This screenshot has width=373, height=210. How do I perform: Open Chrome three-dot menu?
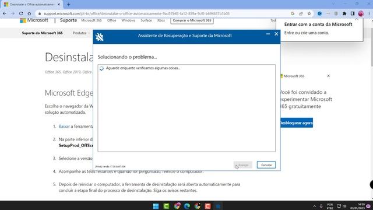click(369, 13)
